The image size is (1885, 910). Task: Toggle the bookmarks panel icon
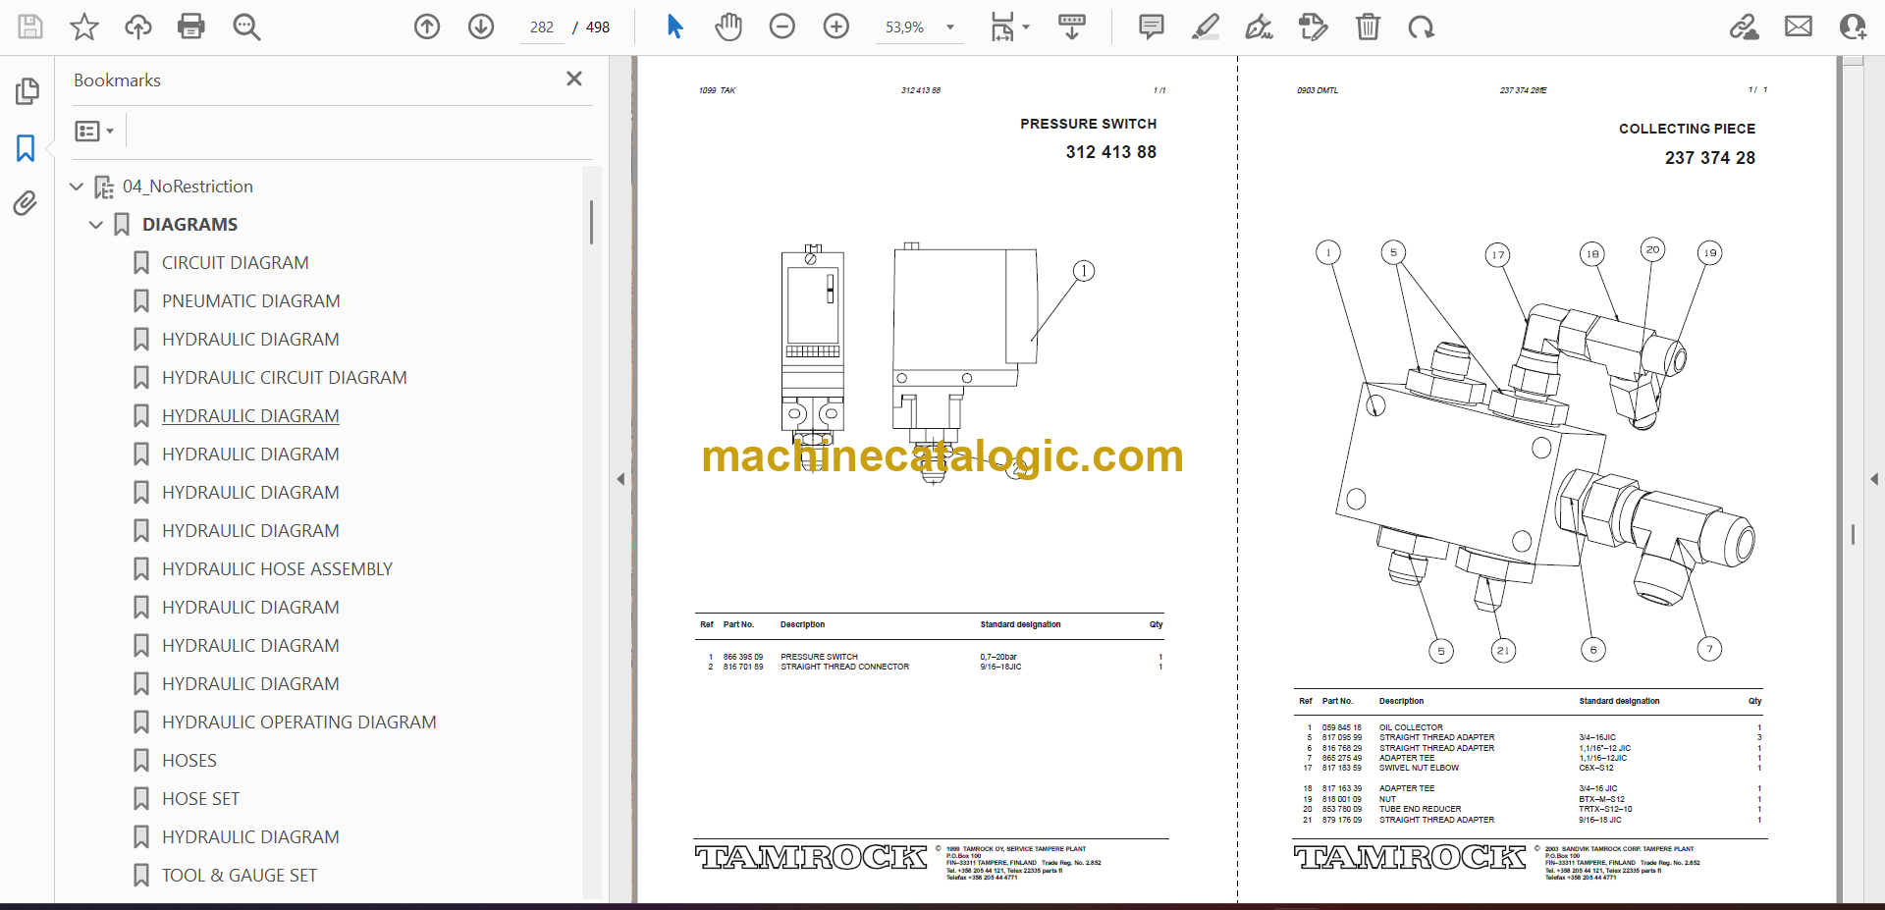(27, 148)
